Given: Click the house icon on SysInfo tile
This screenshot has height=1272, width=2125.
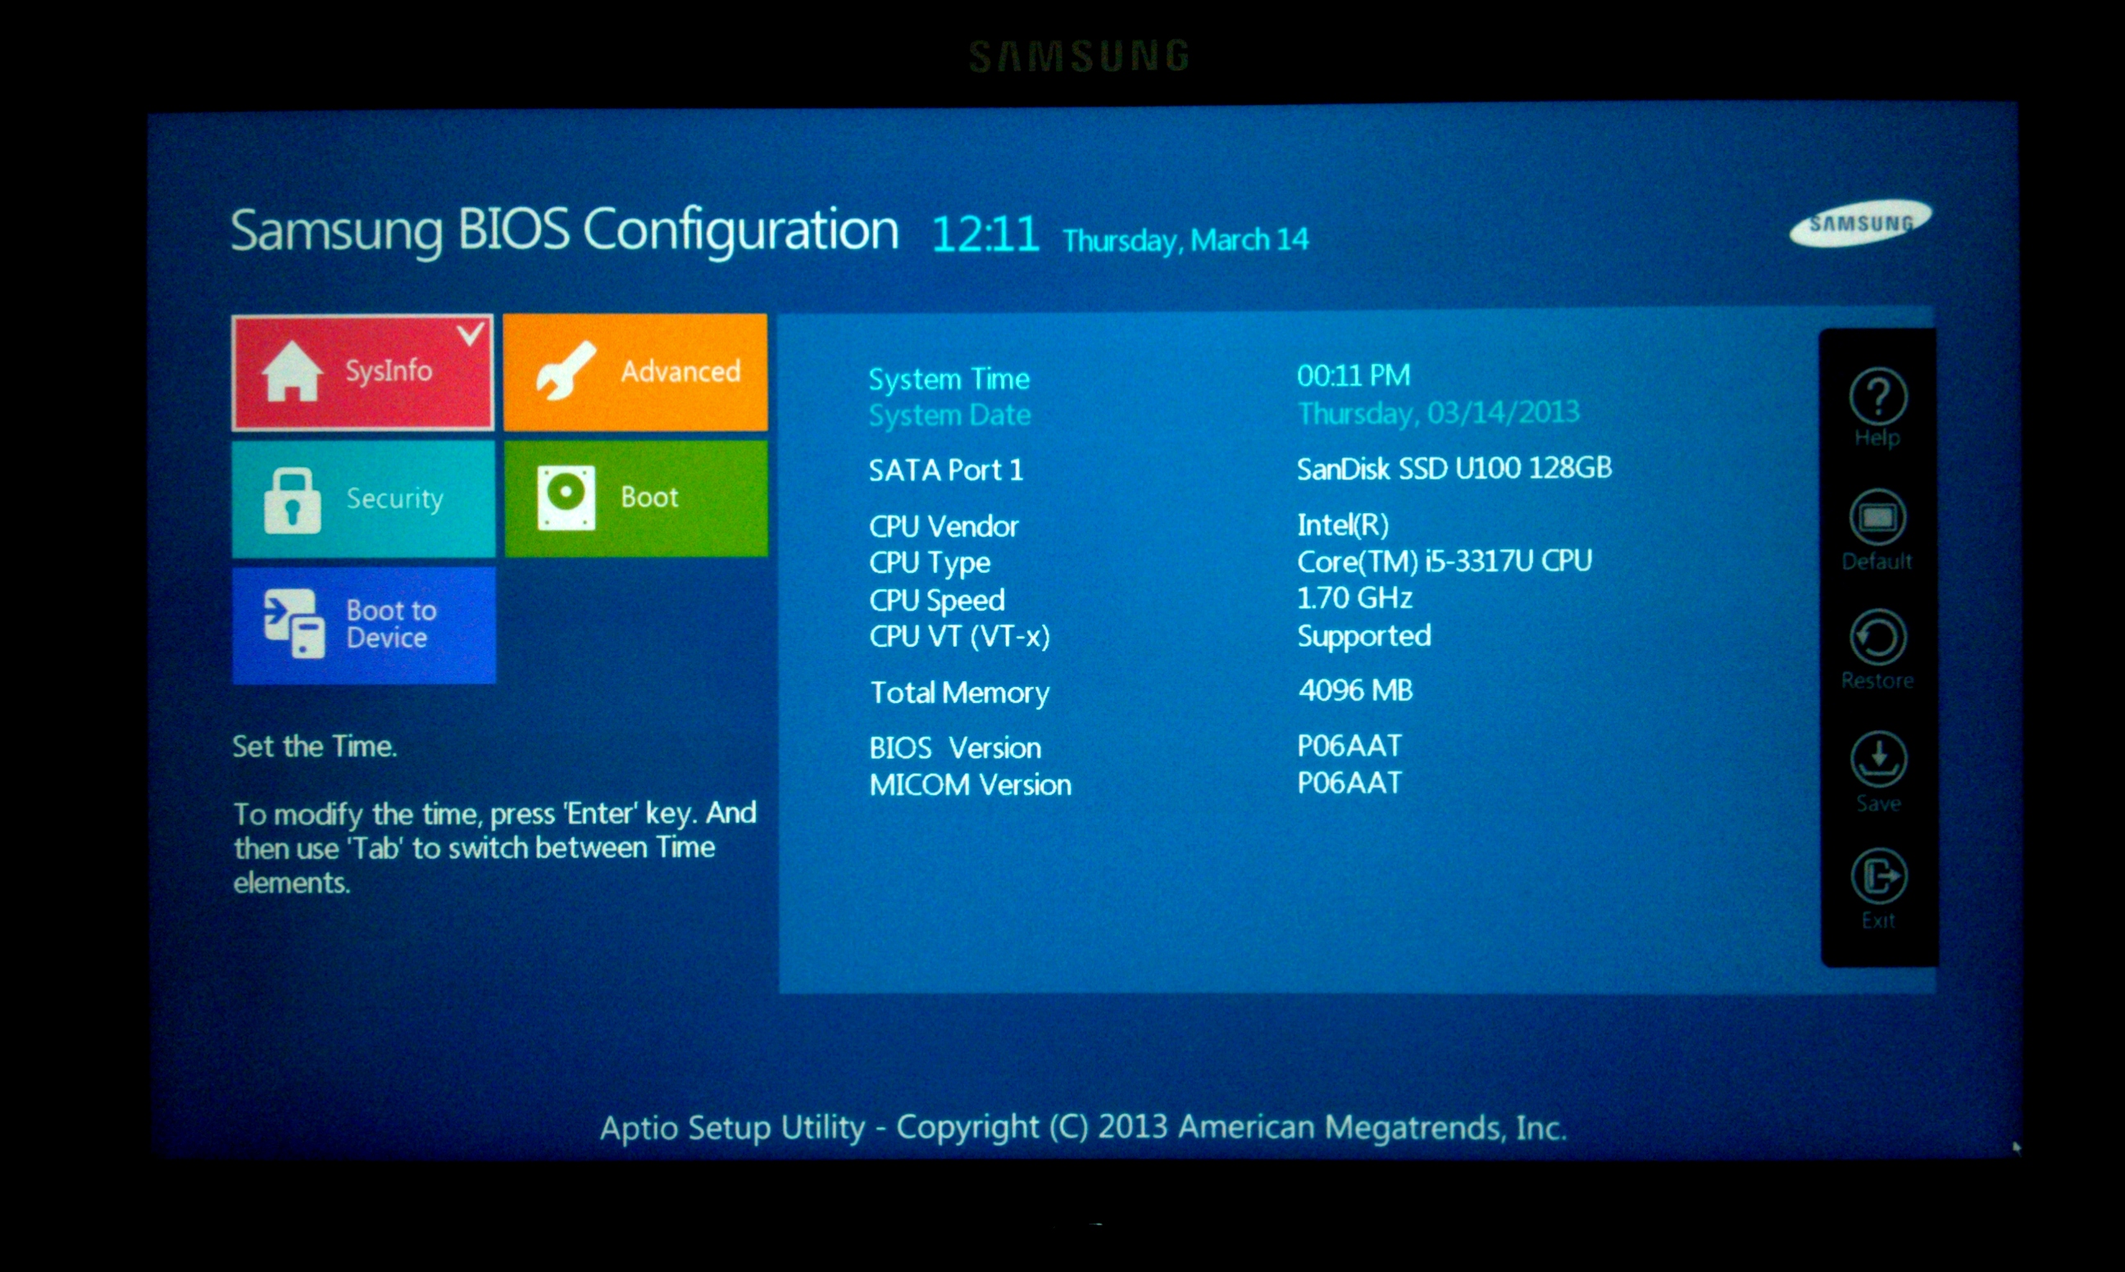Looking at the screenshot, I should point(293,371).
